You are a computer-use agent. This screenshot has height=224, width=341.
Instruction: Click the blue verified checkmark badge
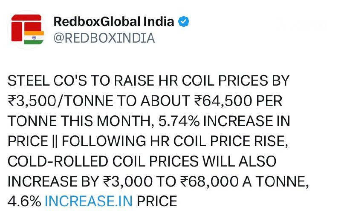[x=184, y=22]
